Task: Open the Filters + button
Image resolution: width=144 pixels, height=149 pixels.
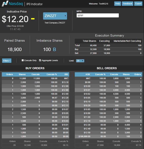Action: (7, 61)
